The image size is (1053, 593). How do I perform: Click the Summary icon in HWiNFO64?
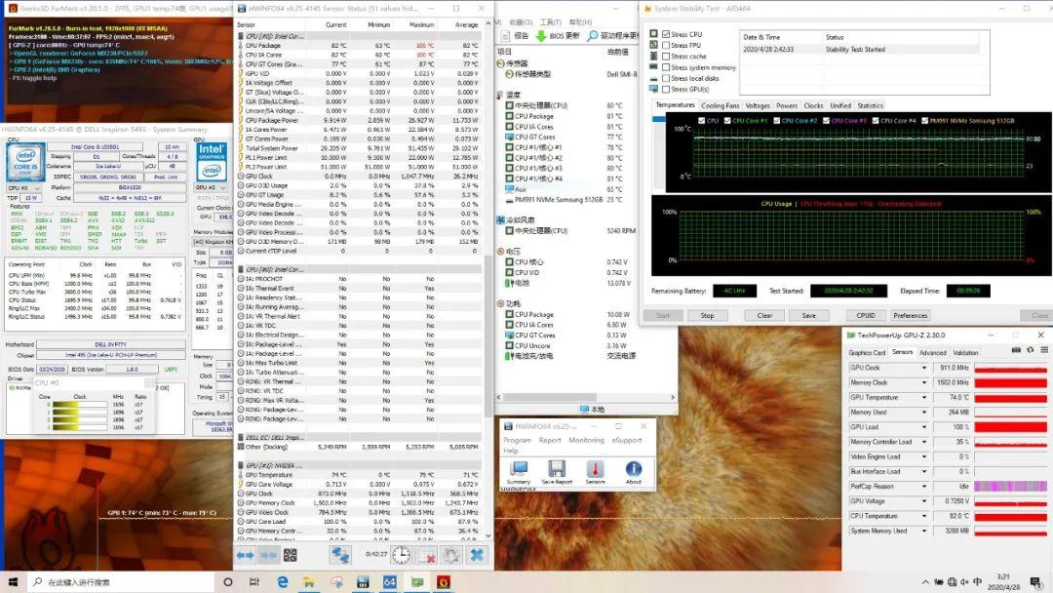pos(519,469)
